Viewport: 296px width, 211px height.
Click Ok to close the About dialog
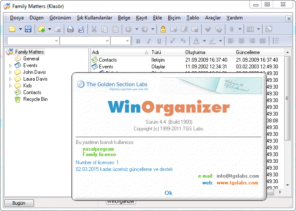pyautogui.click(x=168, y=193)
